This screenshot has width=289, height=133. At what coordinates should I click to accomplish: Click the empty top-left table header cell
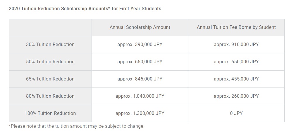click(x=50, y=27)
